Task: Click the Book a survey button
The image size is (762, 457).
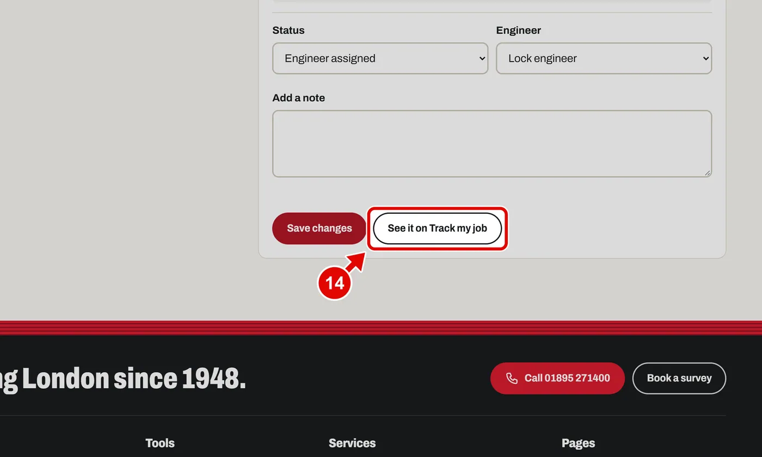Action: coord(679,378)
